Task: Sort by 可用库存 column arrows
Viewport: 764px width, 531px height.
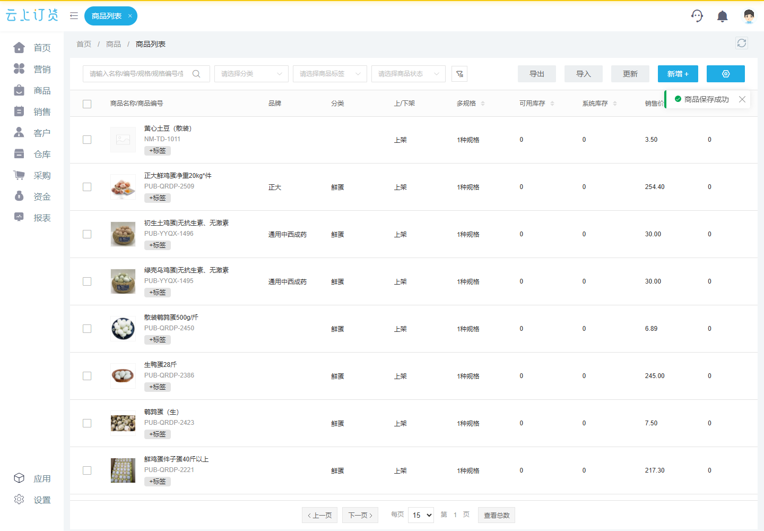Action: click(552, 104)
